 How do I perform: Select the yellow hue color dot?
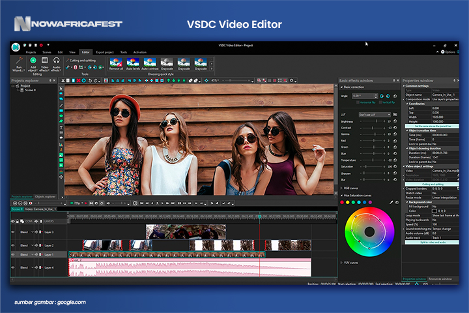pyautogui.click(x=348, y=203)
